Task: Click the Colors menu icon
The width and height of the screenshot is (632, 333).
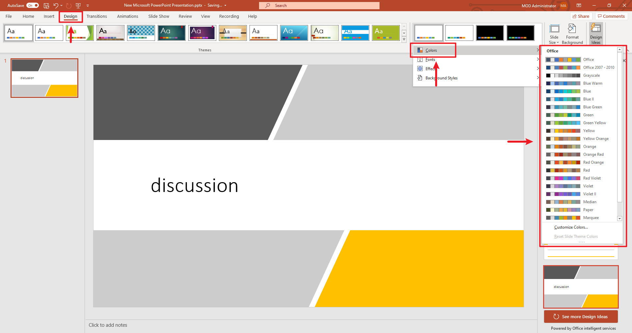Action: tap(420, 50)
